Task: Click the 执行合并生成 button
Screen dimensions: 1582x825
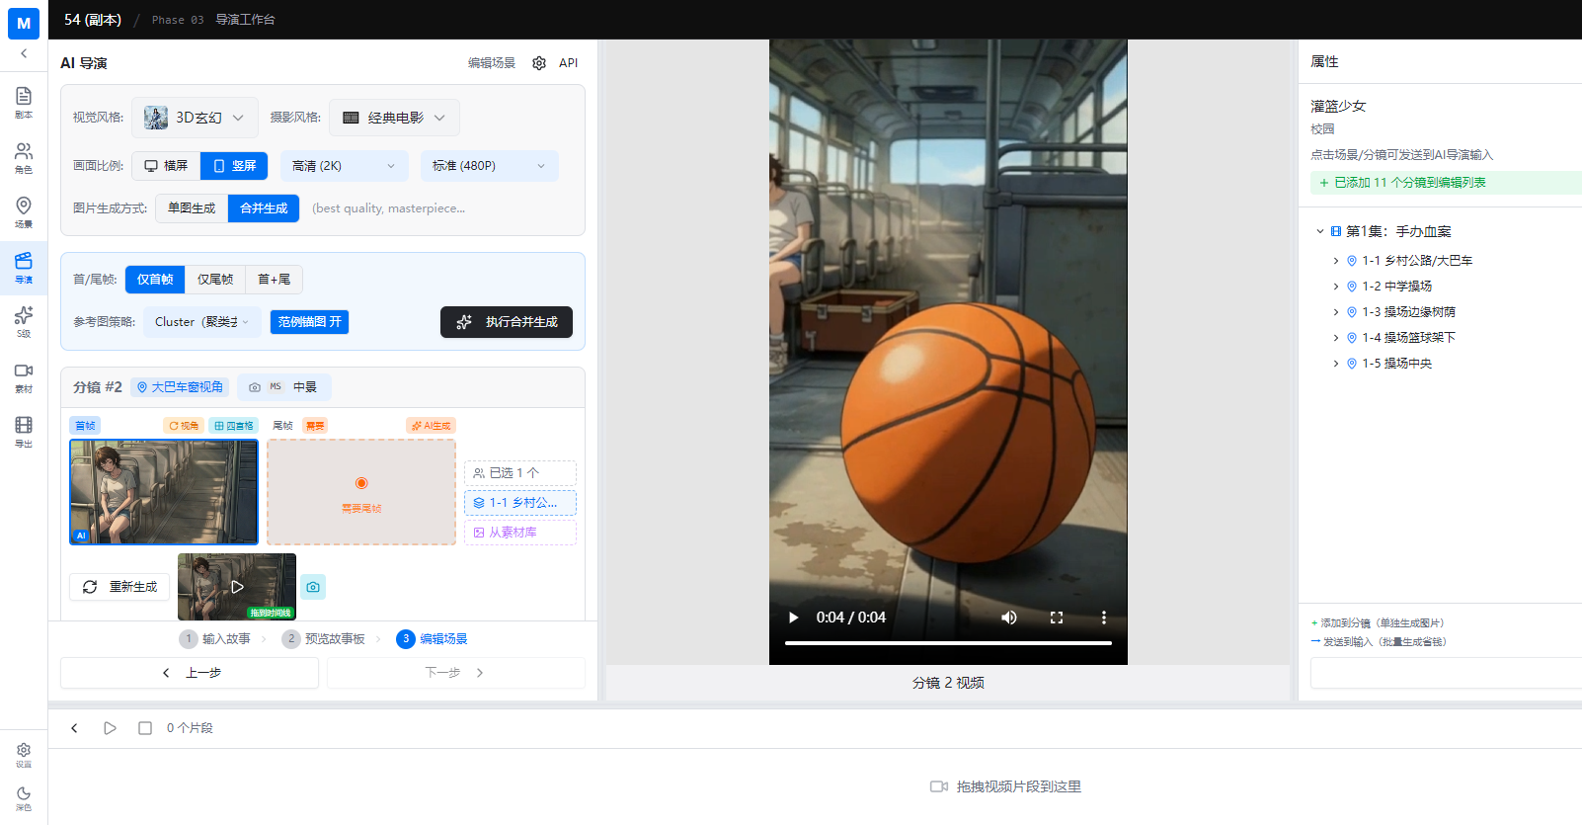Action: [x=507, y=322]
